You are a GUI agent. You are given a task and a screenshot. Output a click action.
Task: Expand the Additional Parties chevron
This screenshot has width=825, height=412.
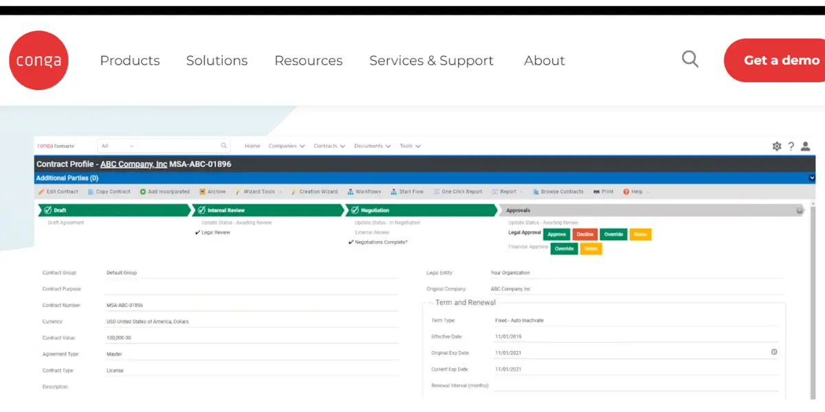(812, 178)
